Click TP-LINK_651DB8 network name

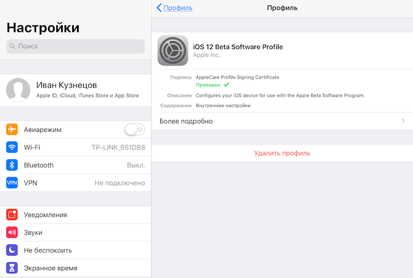click(118, 148)
